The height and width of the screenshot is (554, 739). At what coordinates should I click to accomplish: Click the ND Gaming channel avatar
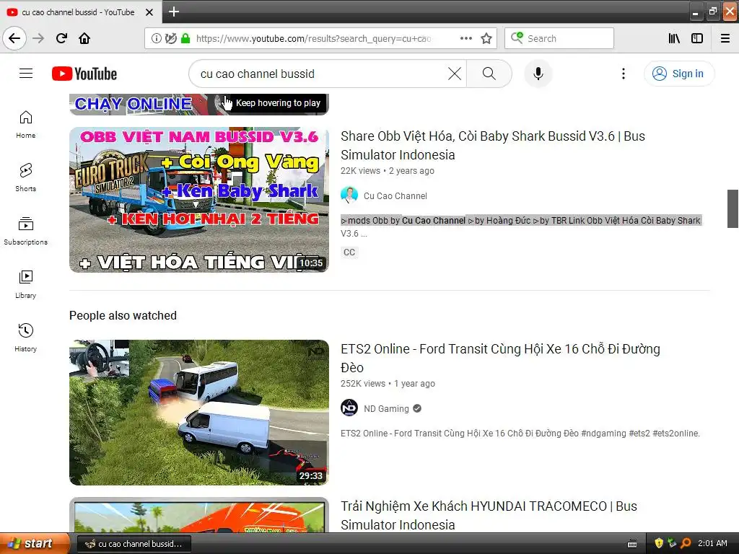click(x=349, y=408)
